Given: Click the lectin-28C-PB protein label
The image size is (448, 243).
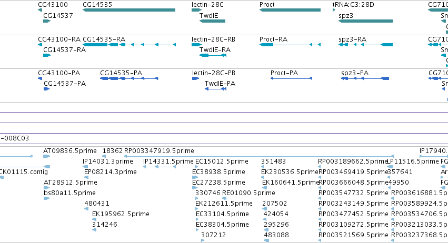Looking at the screenshot, I should point(214,73).
